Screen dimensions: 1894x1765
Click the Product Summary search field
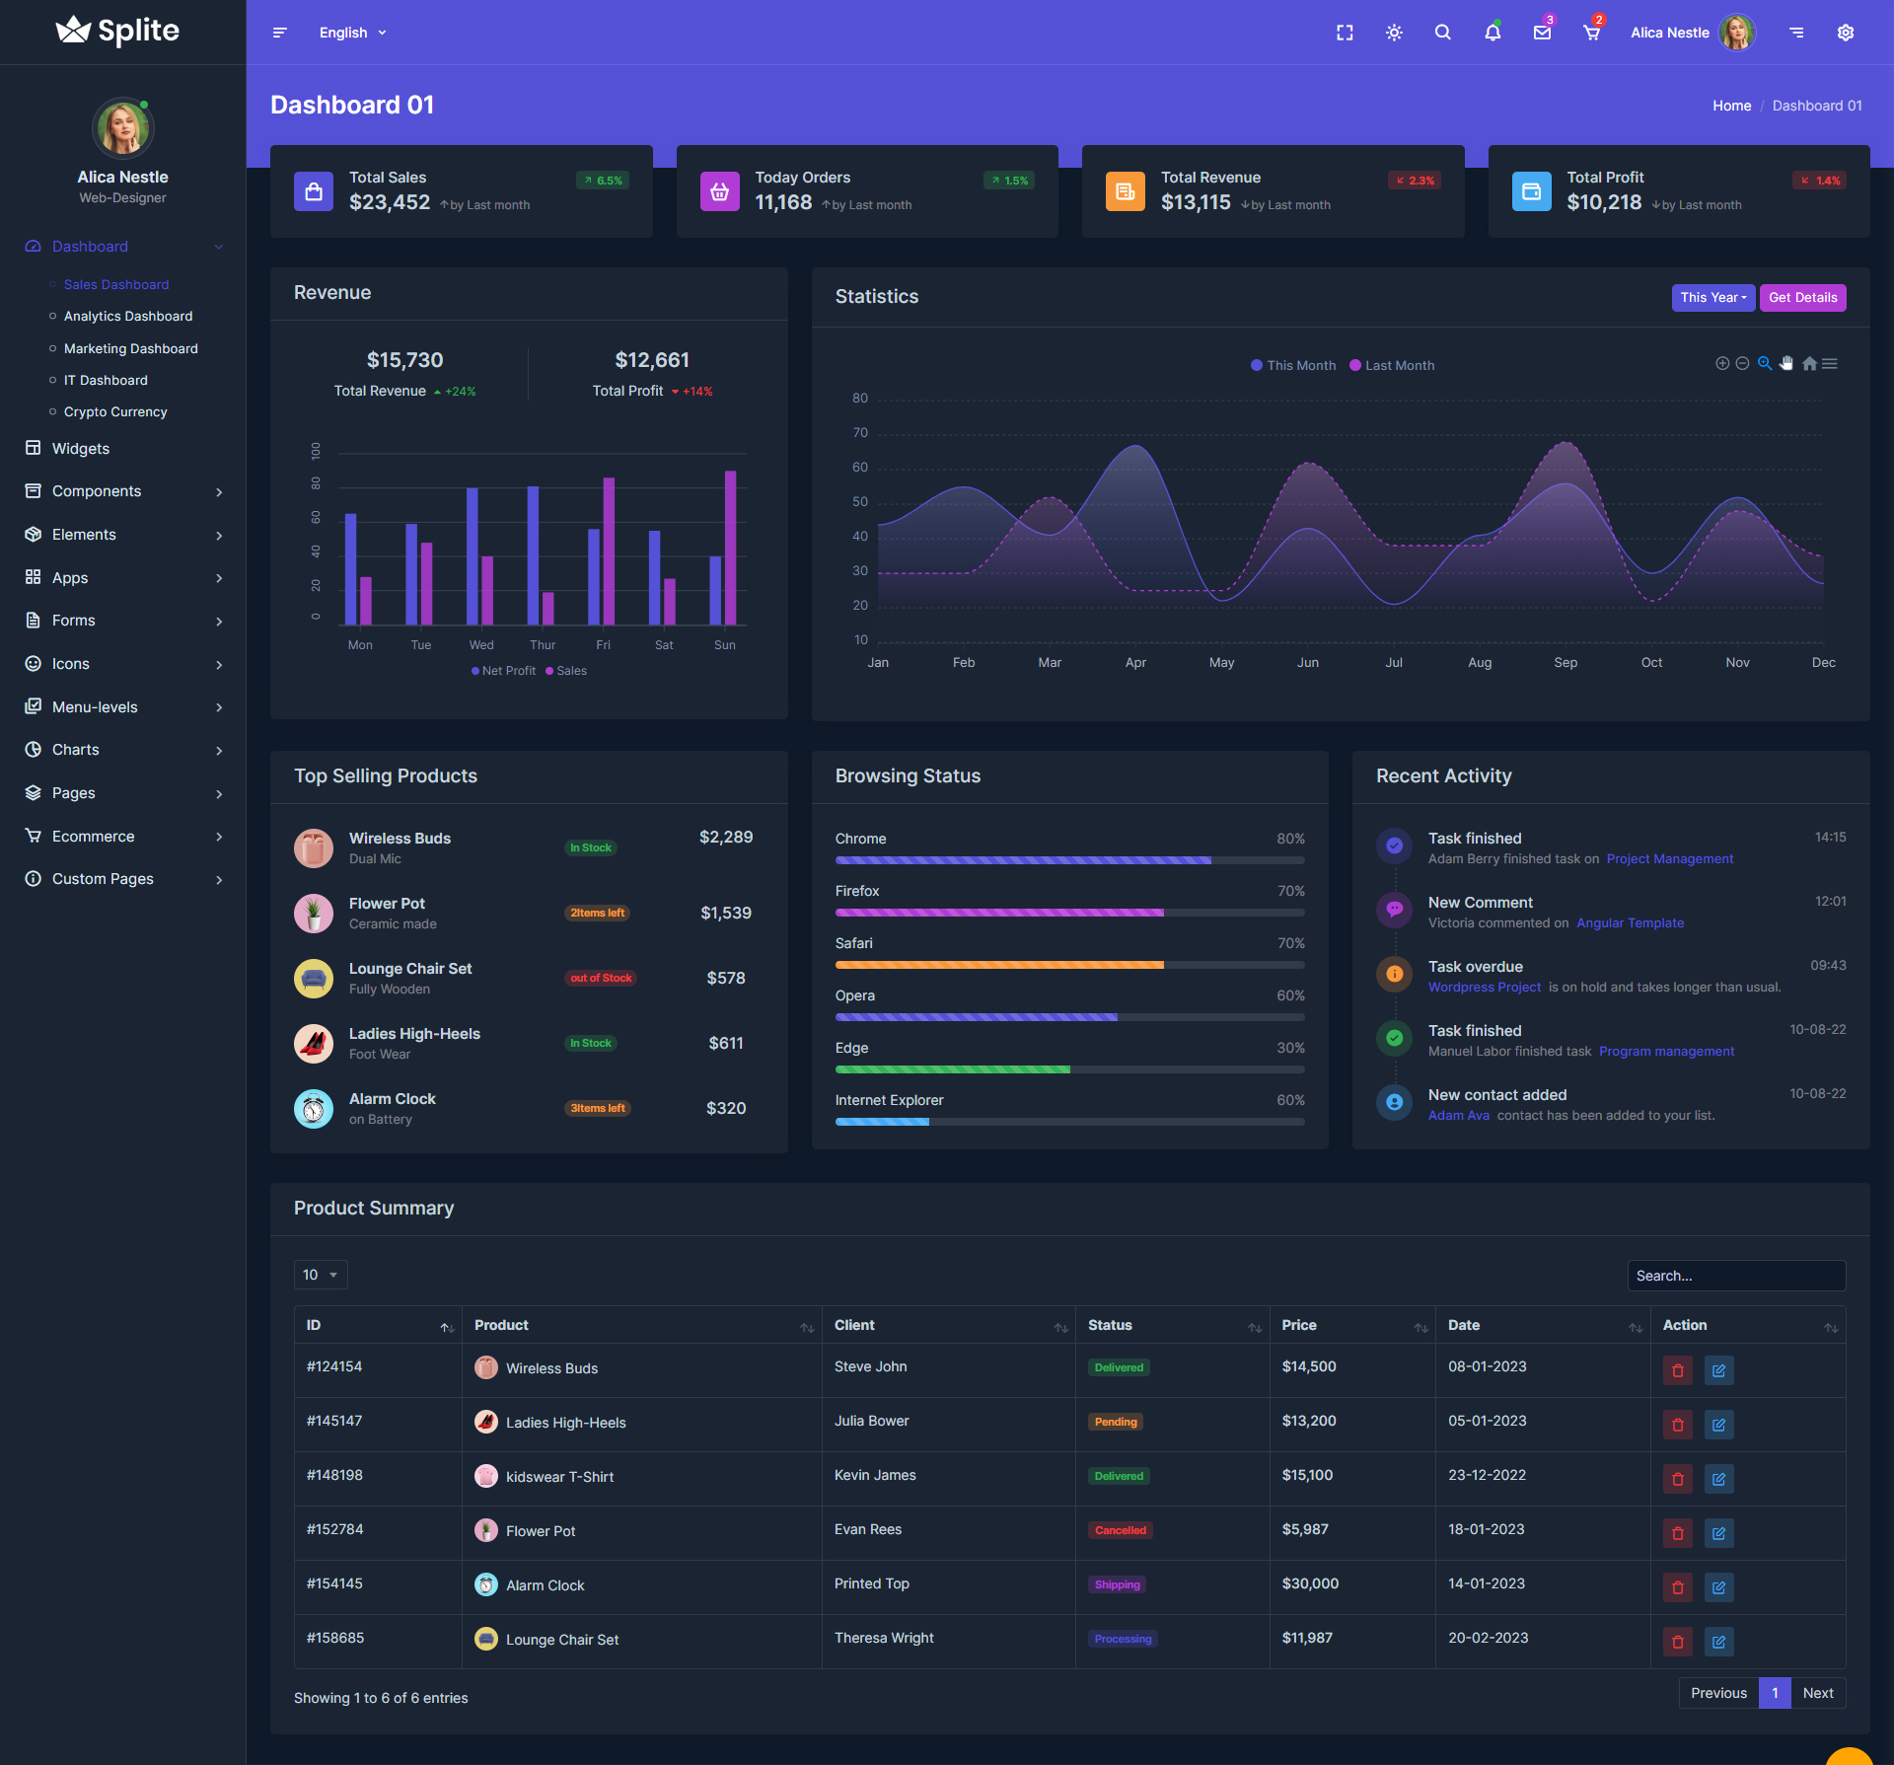[1735, 1276]
